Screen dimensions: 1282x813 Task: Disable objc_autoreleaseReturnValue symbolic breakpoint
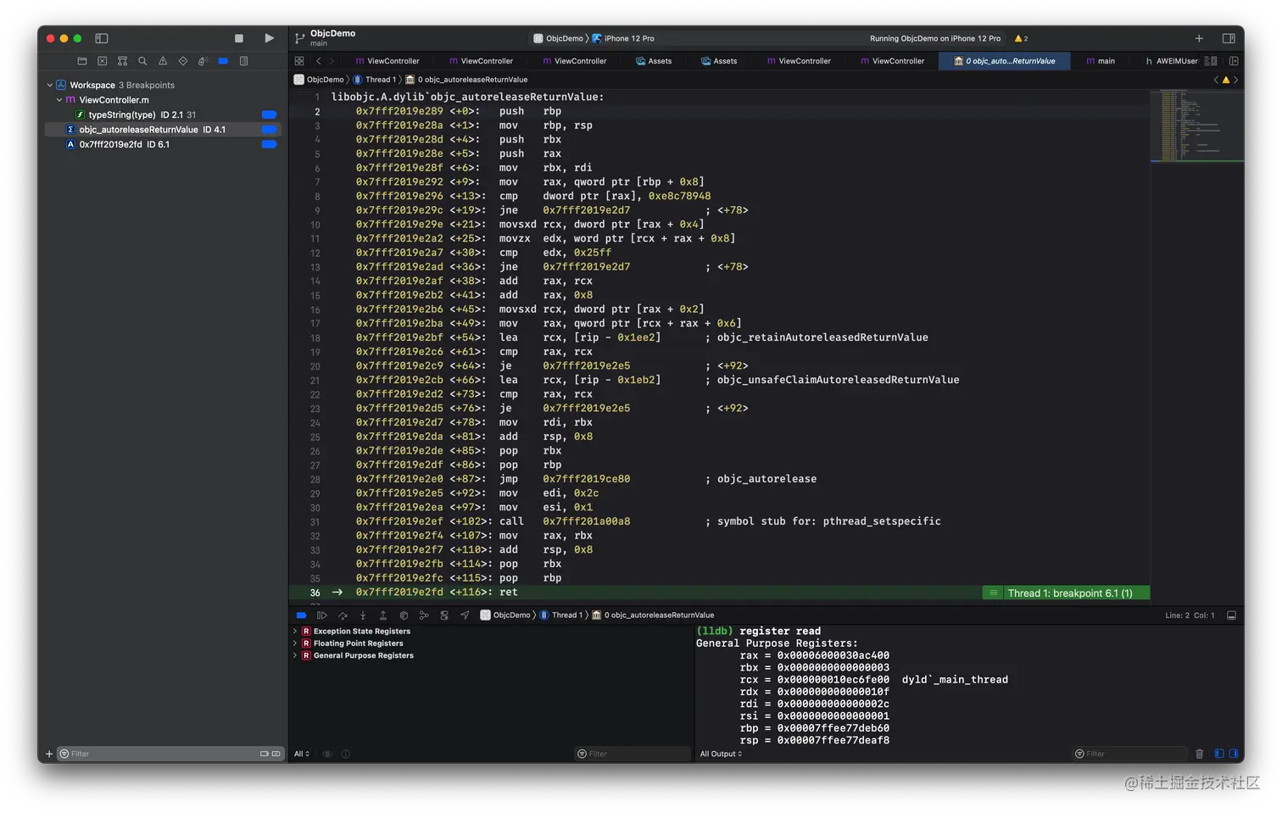tap(269, 130)
